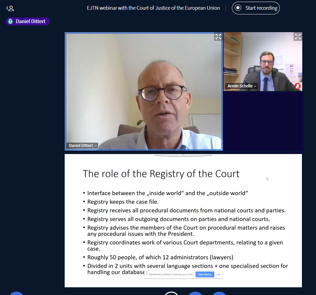Stop sharing the screen
316x295 pixels.
pyautogui.click(x=204, y=274)
